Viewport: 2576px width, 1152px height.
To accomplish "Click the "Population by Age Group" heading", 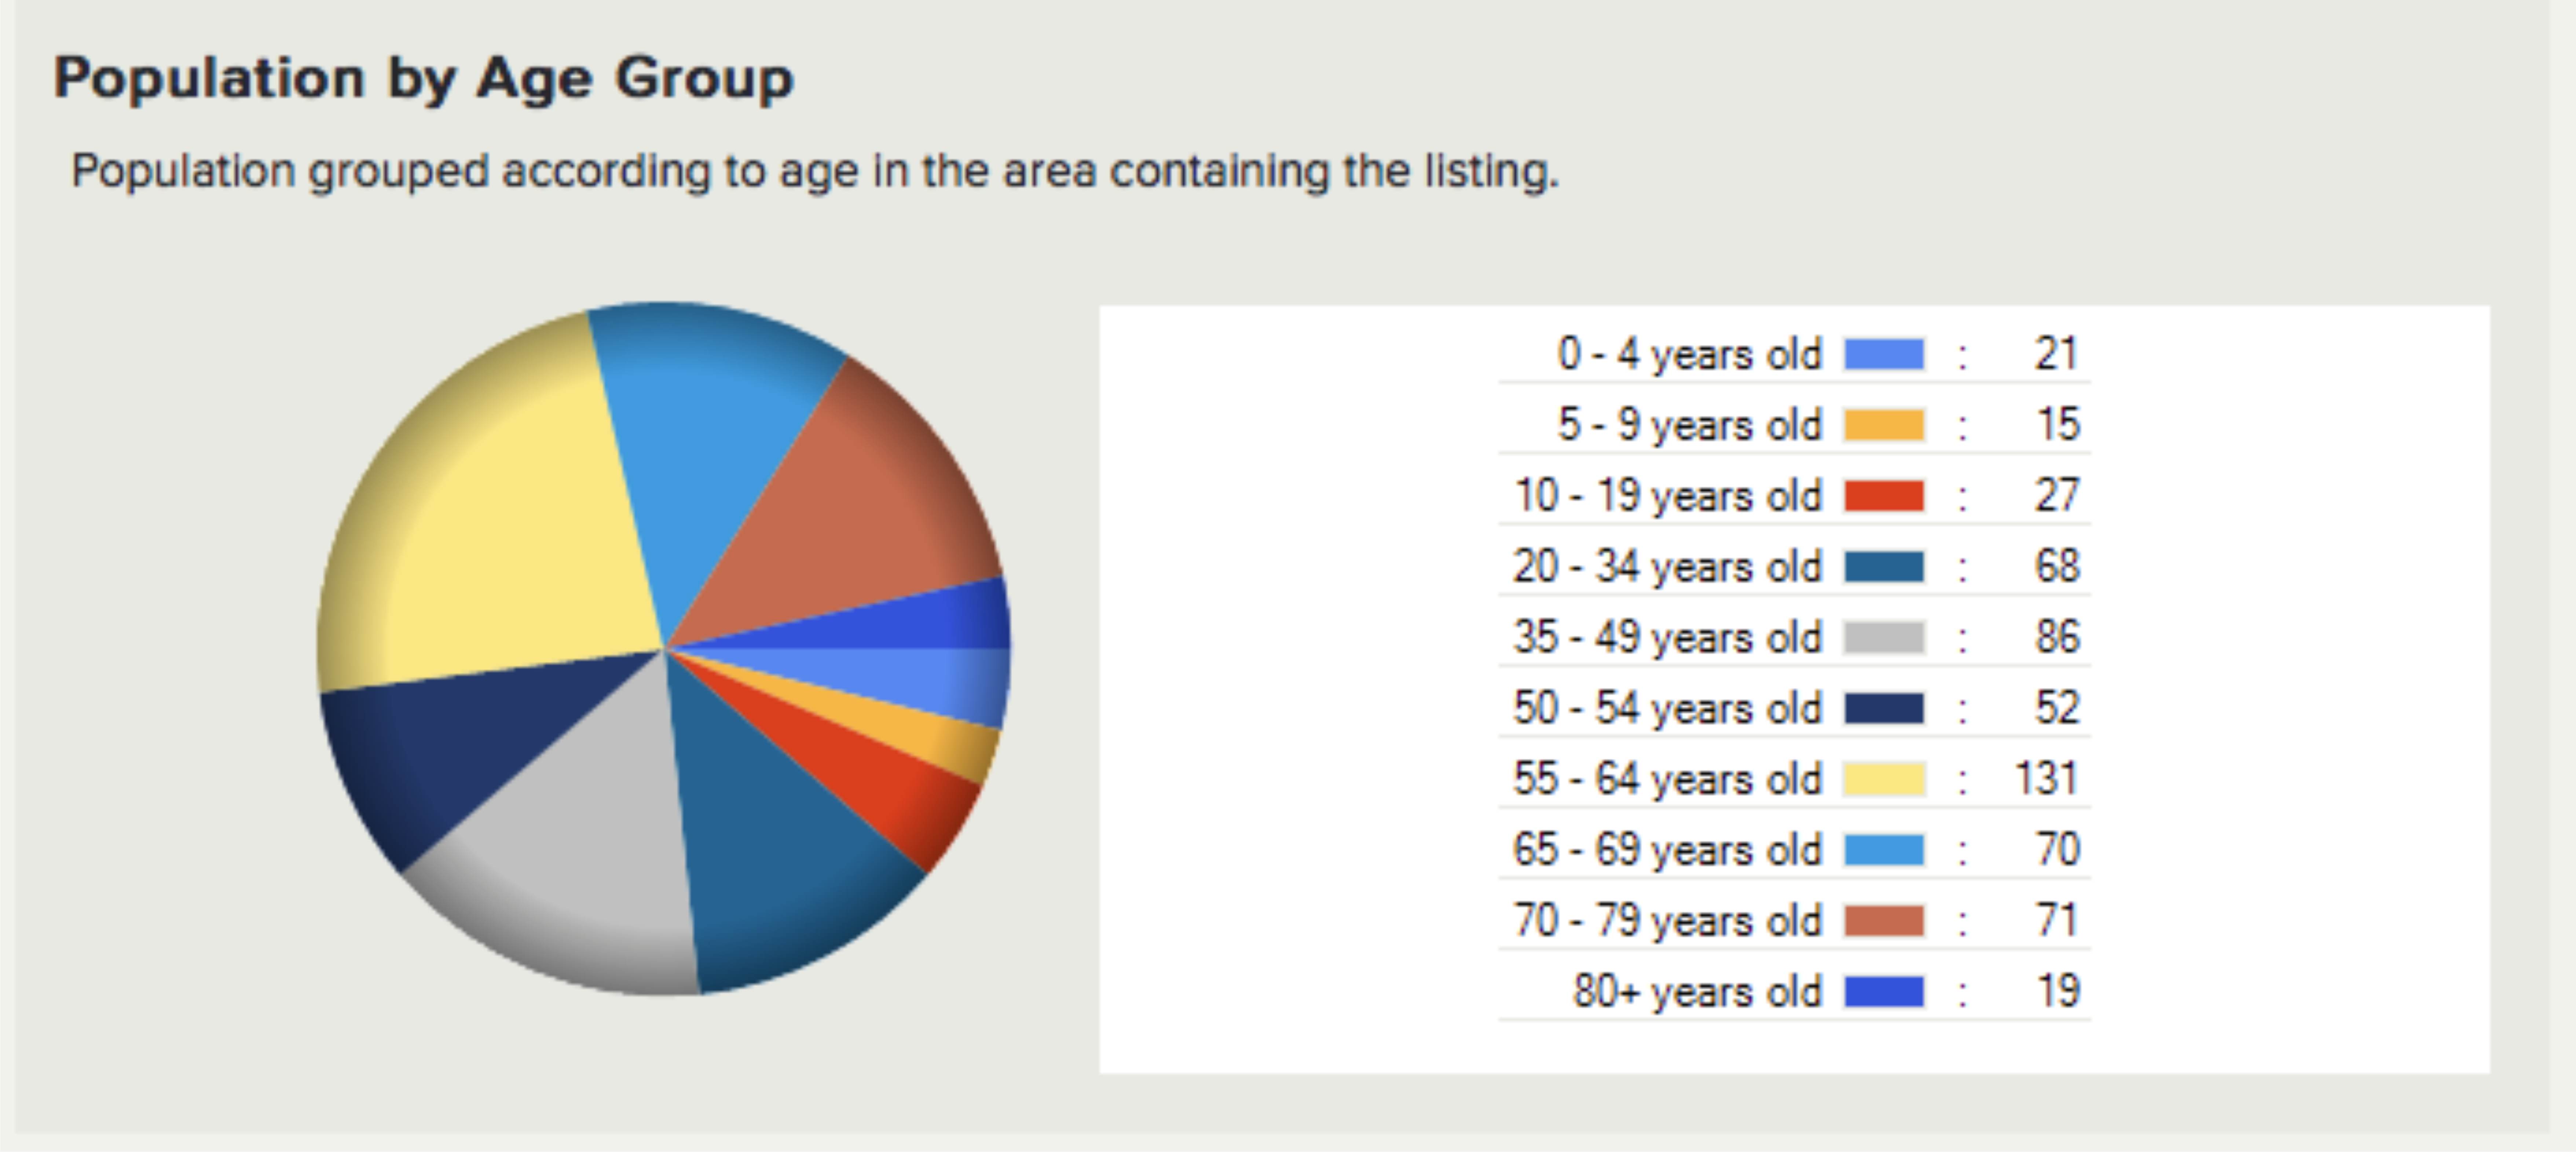I will pyautogui.click(x=423, y=78).
